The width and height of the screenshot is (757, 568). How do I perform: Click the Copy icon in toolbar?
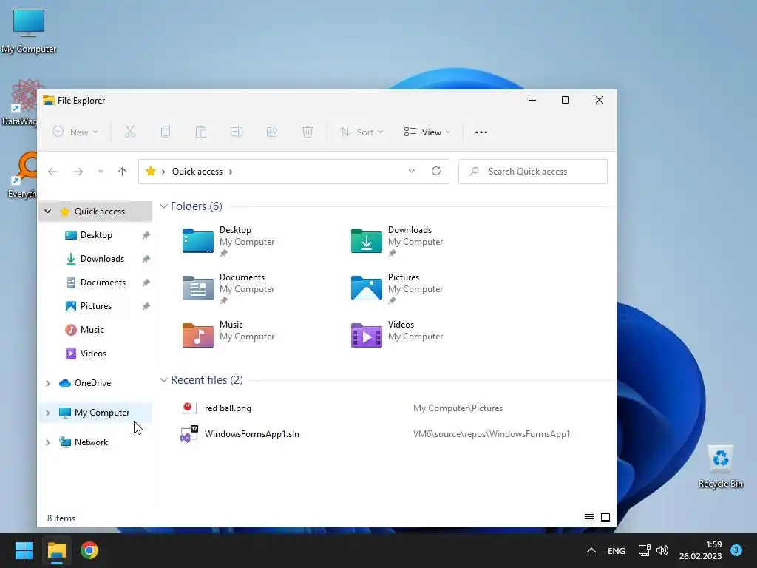click(x=165, y=132)
